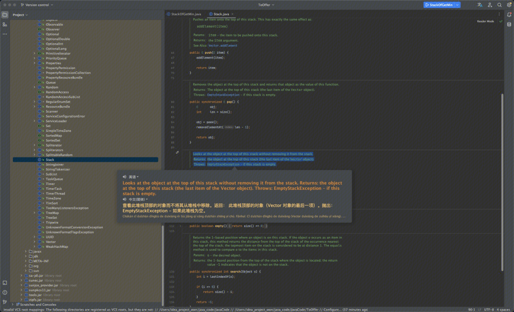Expand the javax folder node
The width and height of the screenshot is (514, 312).
[26, 252]
